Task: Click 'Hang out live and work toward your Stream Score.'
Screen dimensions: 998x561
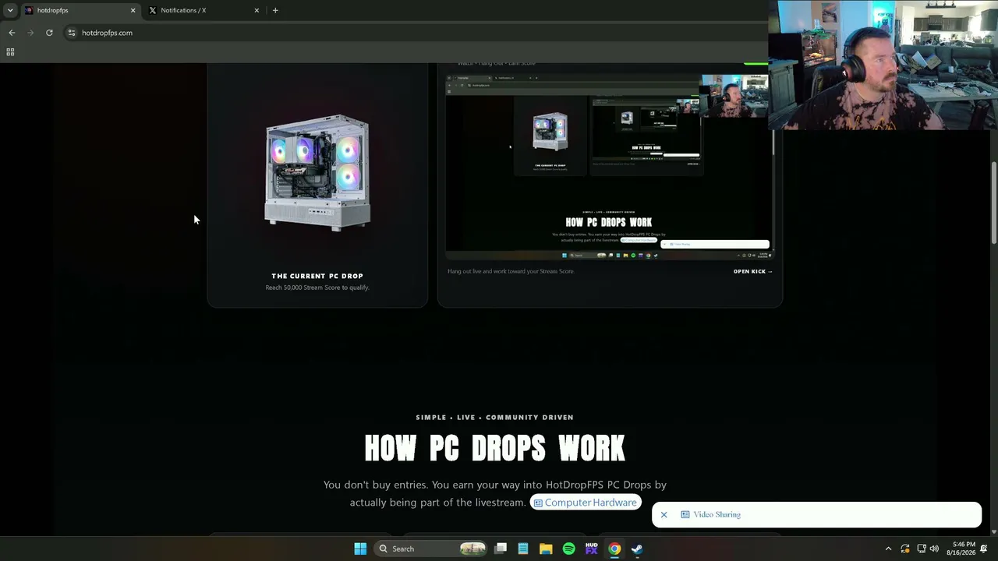Action: coord(511,271)
